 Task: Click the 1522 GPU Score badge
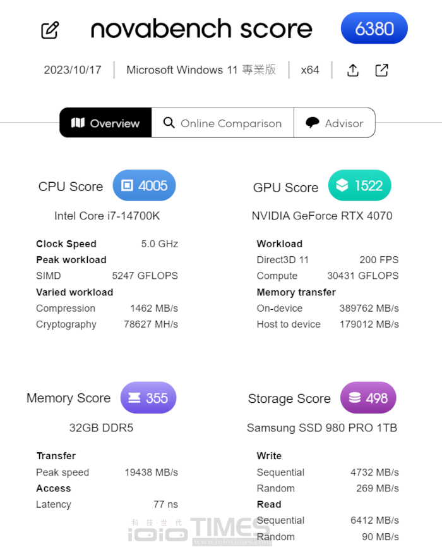[x=359, y=185]
